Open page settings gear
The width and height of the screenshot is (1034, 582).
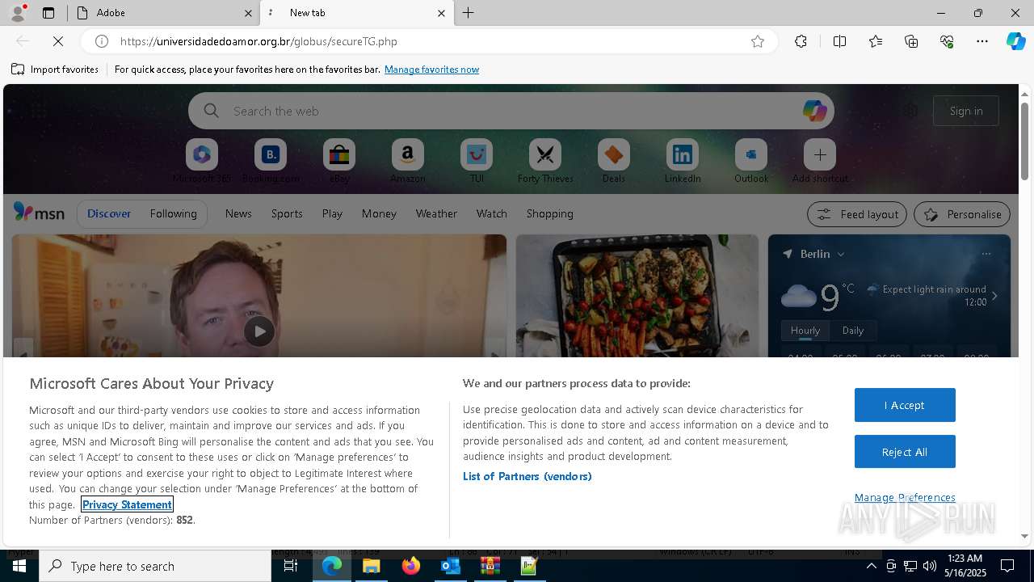point(910,111)
